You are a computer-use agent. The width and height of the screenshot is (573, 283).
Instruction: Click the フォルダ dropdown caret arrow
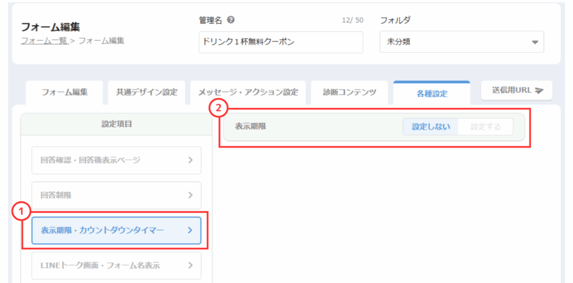coord(534,43)
